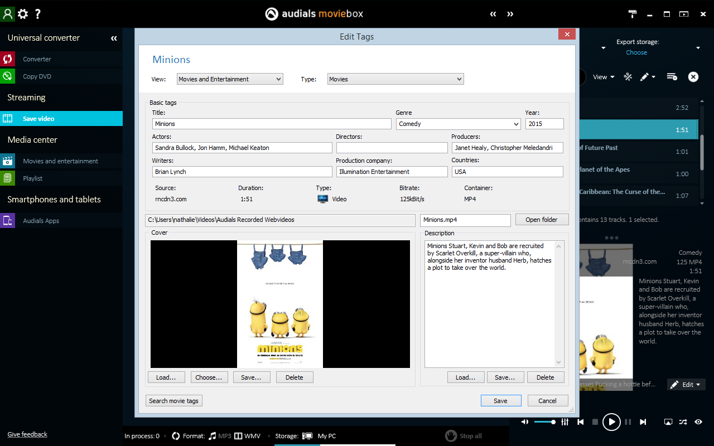Click the Minions cover poster image
This screenshot has width=714, height=446.
tap(280, 304)
